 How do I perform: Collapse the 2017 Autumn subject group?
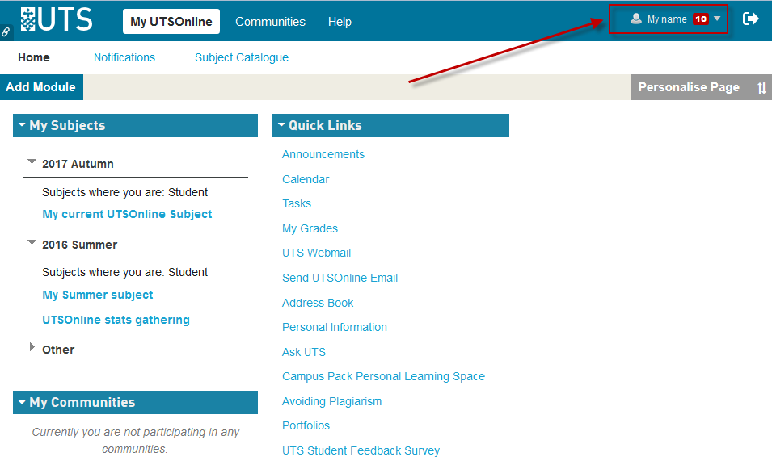click(x=32, y=162)
